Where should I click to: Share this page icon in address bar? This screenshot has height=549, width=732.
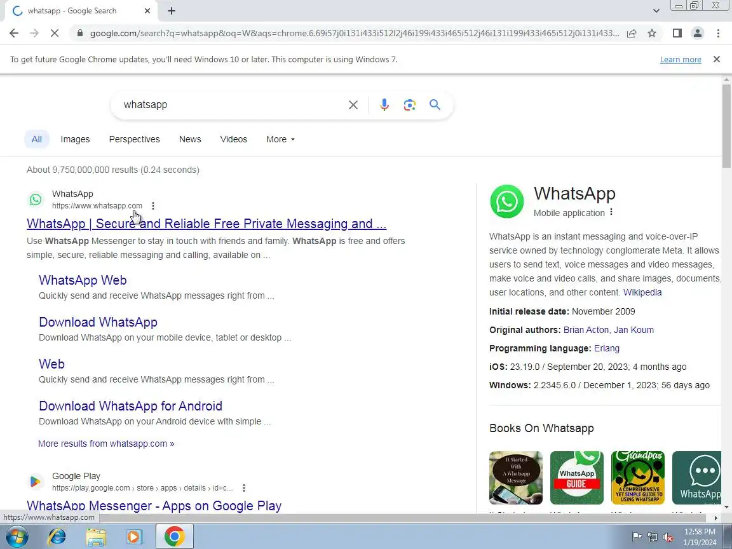(632, 33)
